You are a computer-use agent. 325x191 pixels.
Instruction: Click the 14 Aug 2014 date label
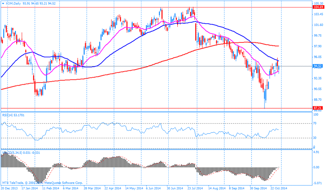click(x=217, y=188)
